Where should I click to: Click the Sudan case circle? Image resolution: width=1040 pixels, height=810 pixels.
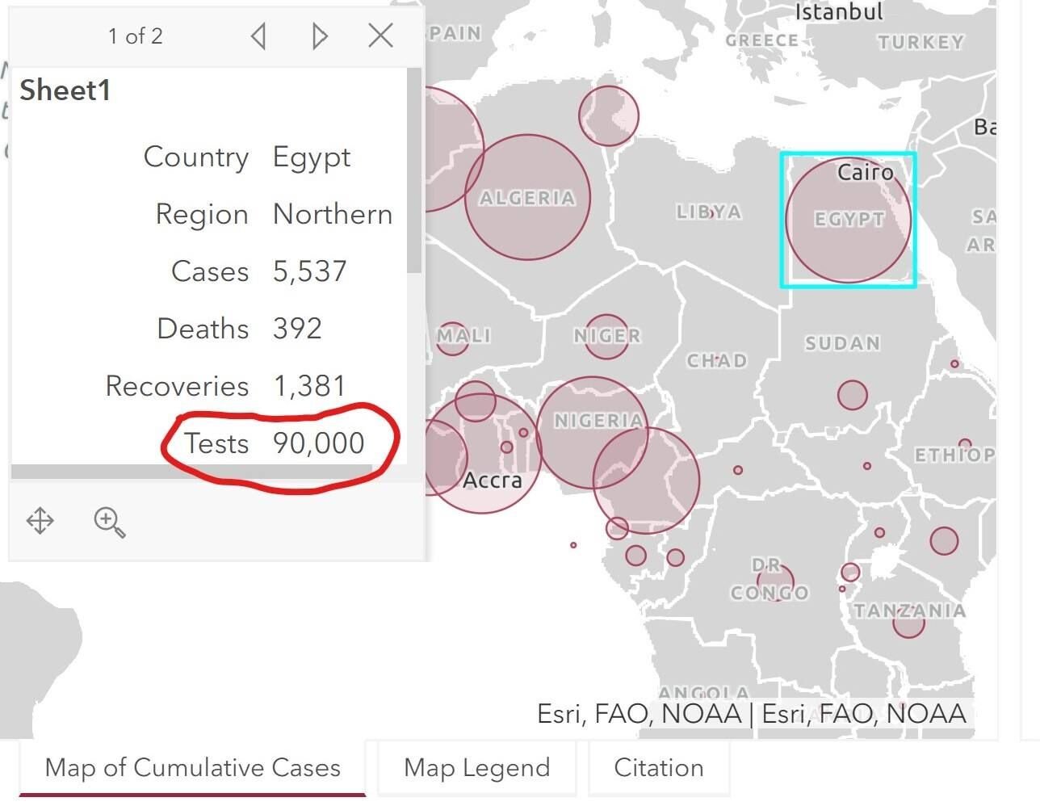click(852, 395)
